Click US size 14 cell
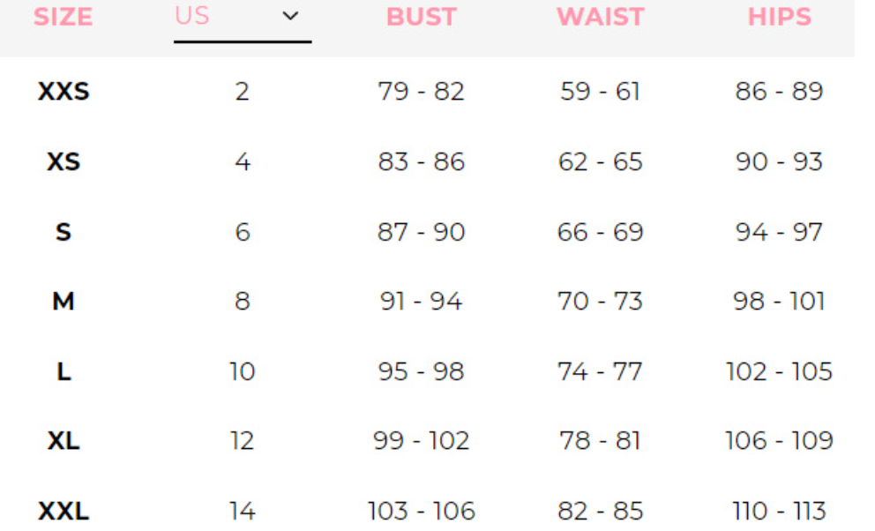 click(x=242, y=511)
